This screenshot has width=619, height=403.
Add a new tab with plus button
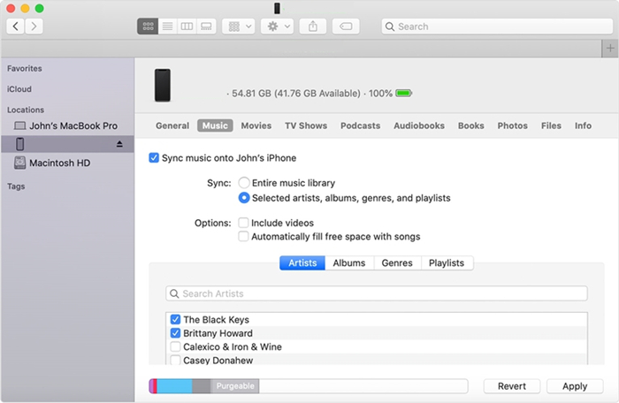610,49
